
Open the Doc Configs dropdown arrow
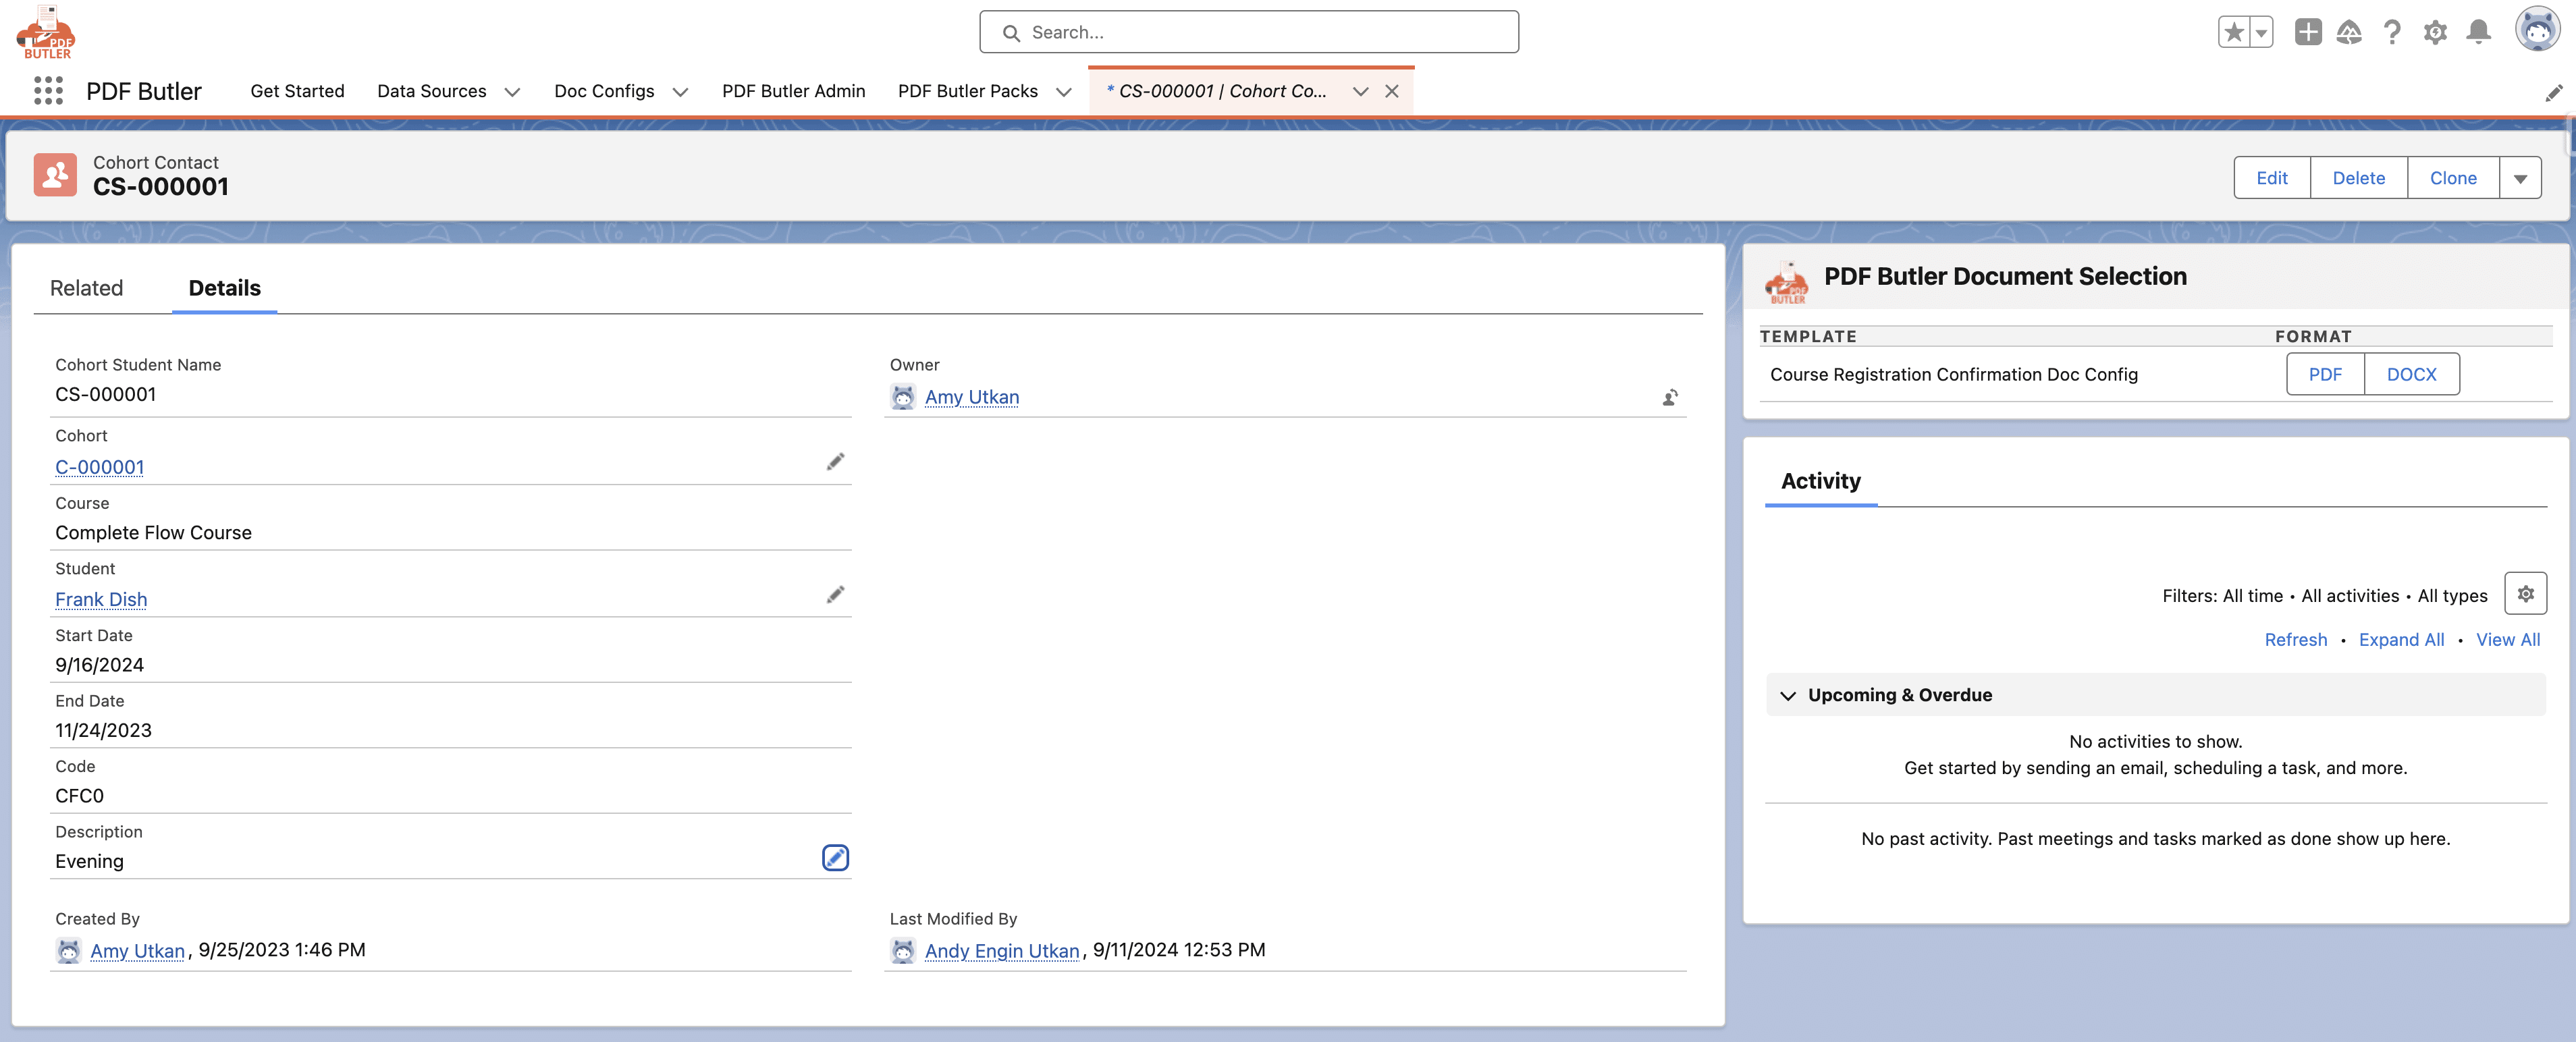[680, 91]
